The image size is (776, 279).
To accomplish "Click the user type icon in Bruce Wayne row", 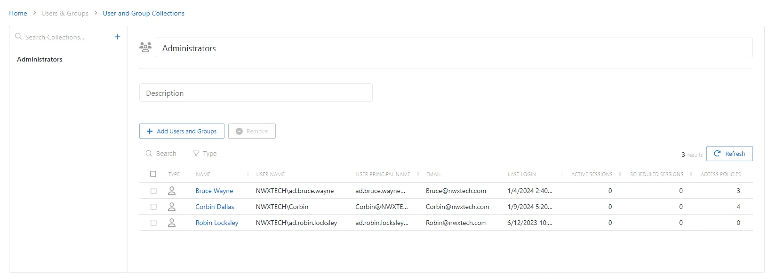I will (172, 191).
